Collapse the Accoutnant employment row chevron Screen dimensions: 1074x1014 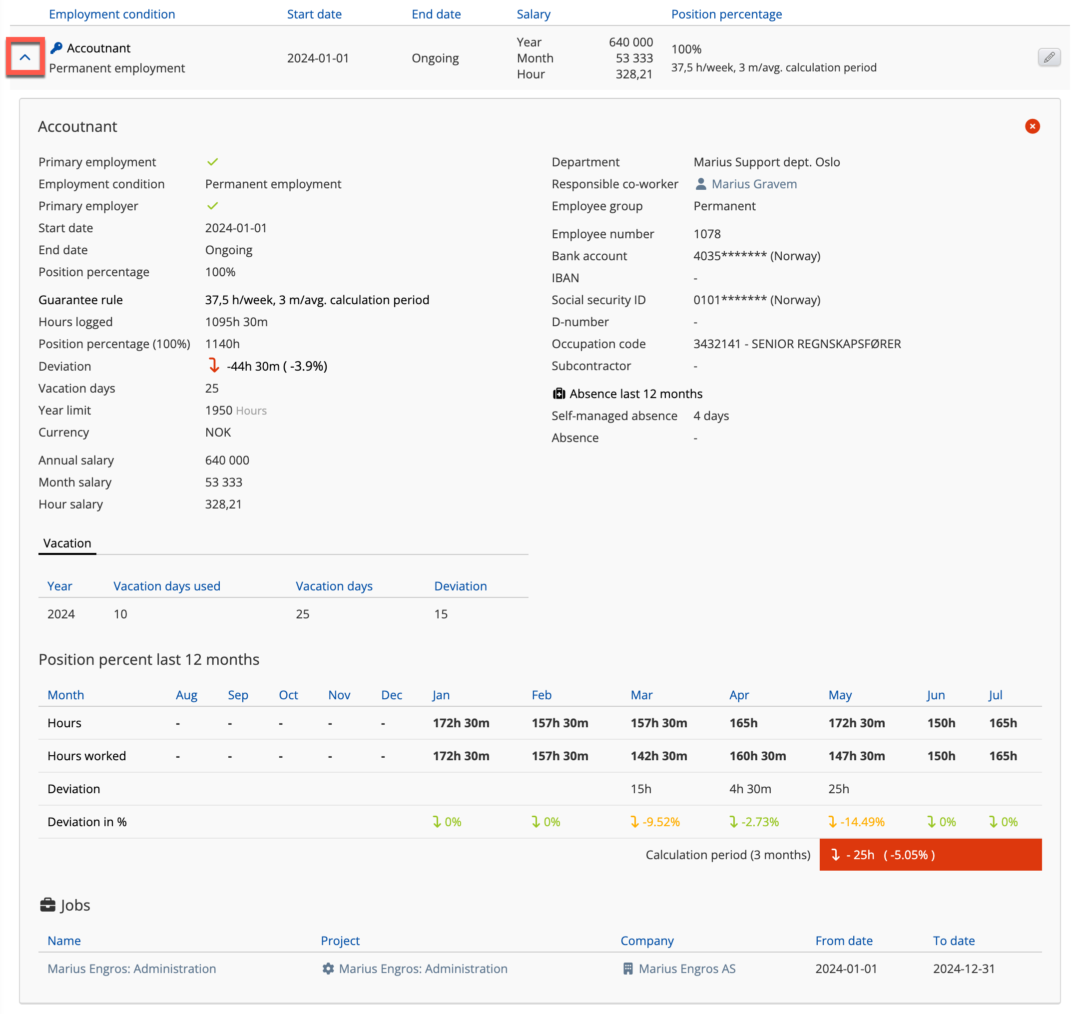[x=25, y=57]
